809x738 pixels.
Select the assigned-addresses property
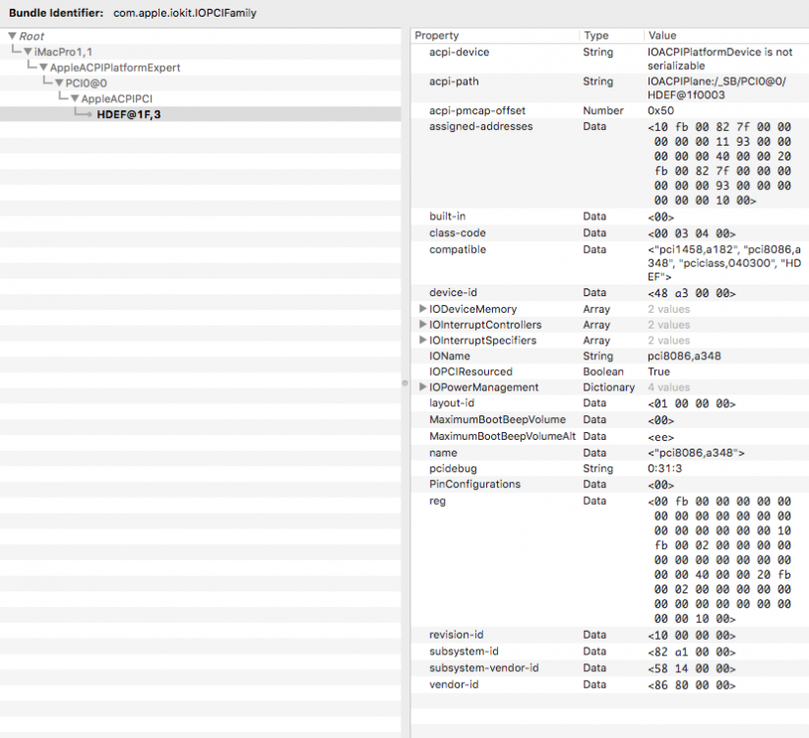[610, 163]
